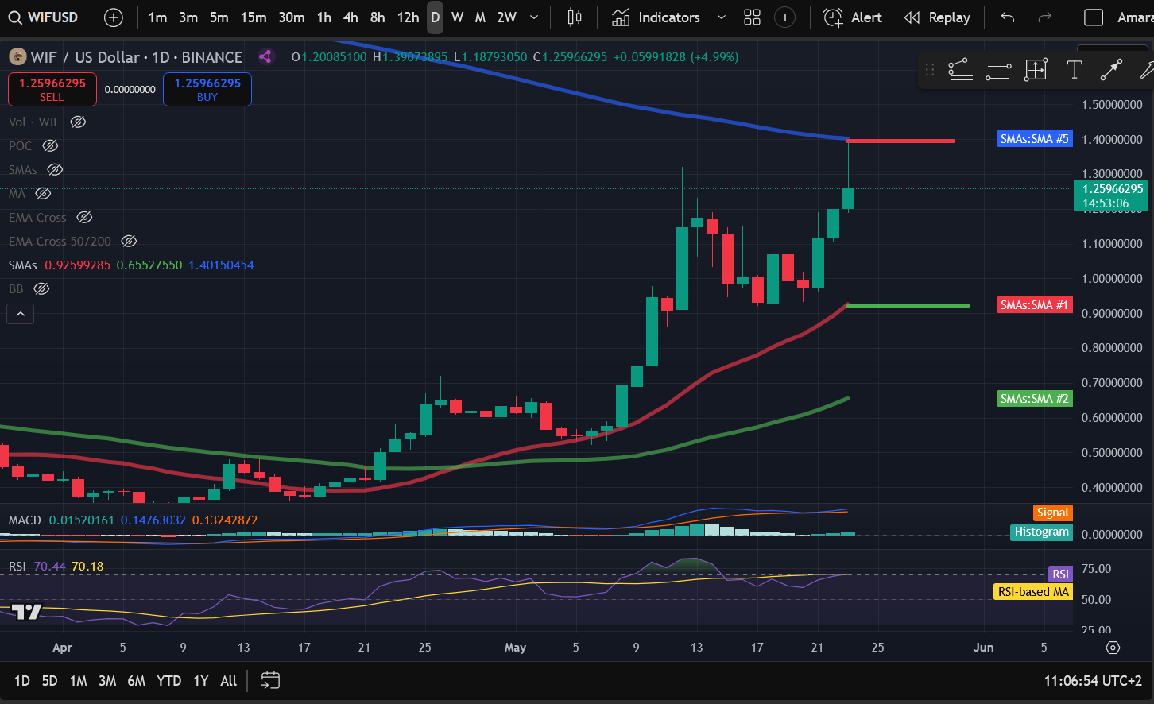Show the EMA Cross indicator
The height and width of the screenshot is (704, 1154).
(x=84, y=217)
